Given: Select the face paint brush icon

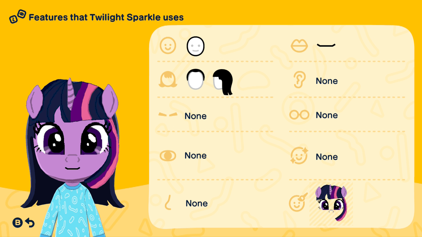Looking at the screenshot, I should [x=298, y=202].
